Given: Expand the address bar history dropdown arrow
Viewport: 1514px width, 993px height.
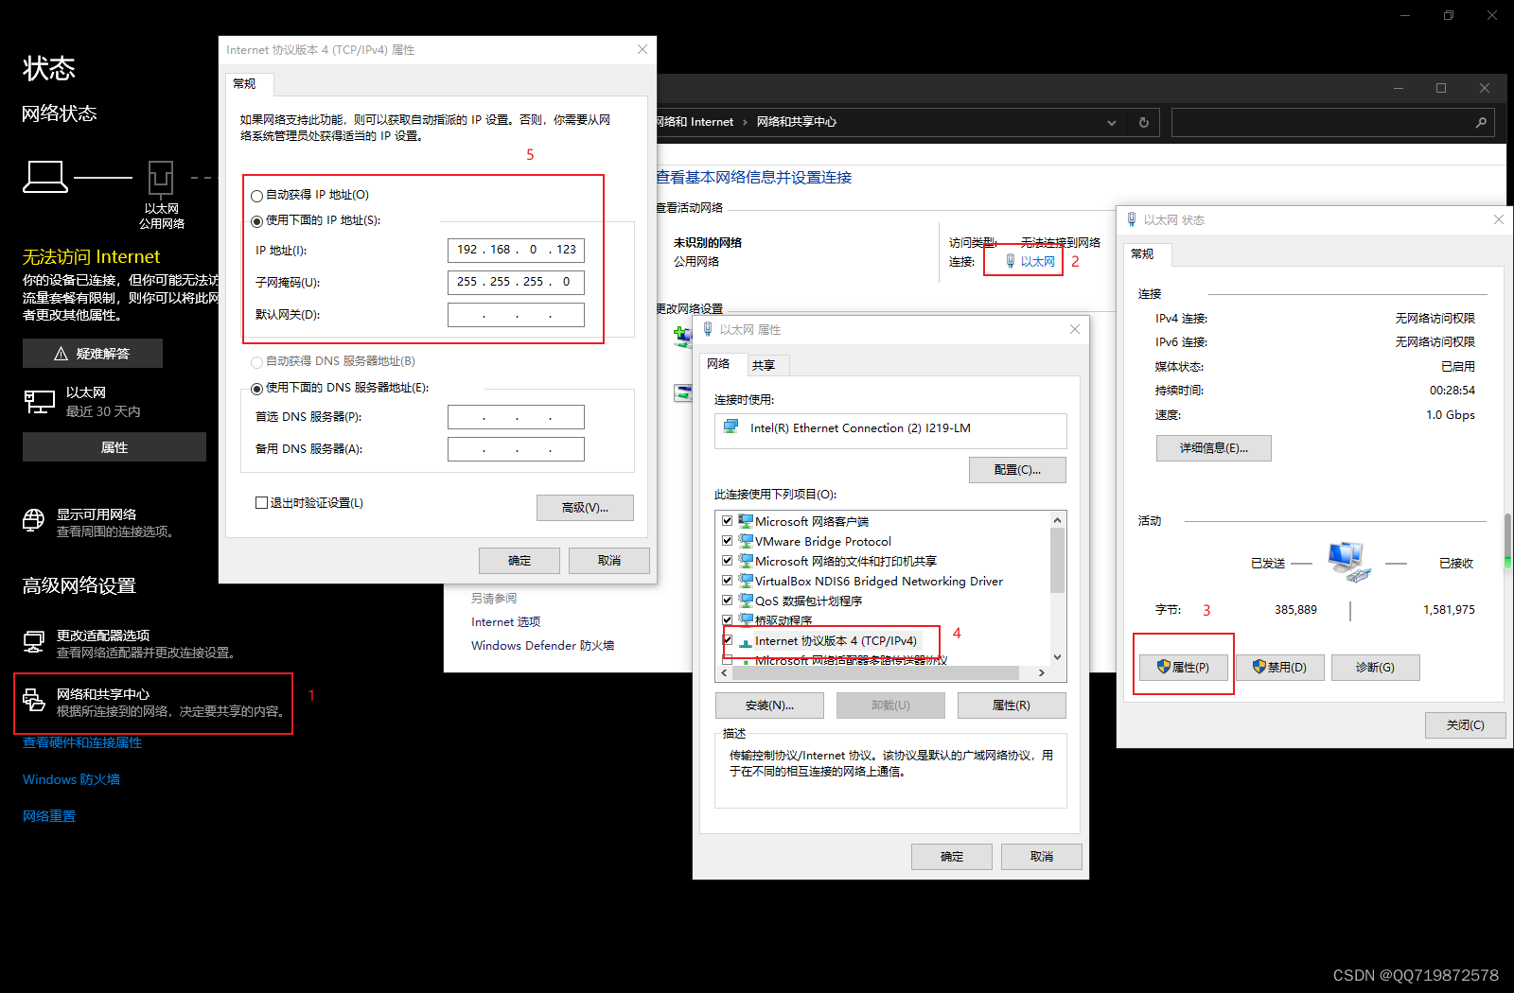Looking at the screenshot, I should 1112,123.
